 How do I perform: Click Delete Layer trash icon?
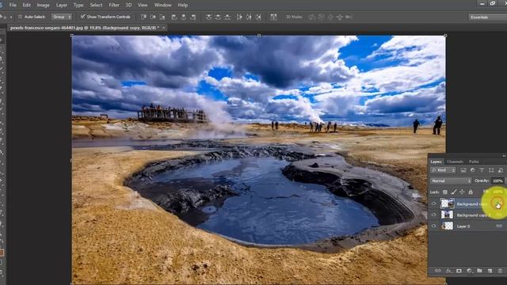[x=500, y=271]
